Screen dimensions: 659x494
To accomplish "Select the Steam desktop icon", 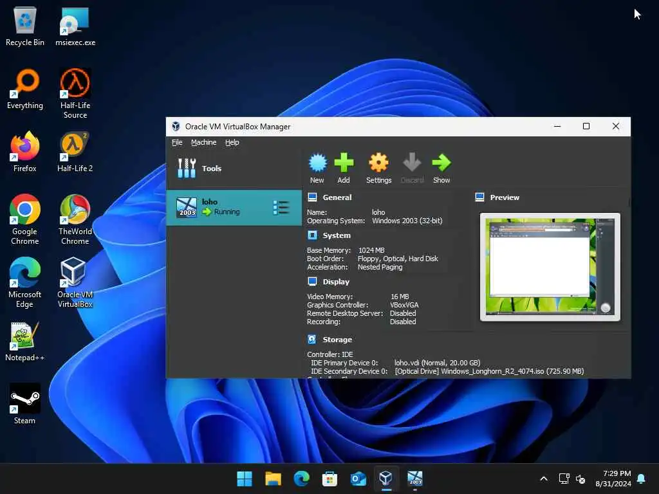I will click(25, 404).
